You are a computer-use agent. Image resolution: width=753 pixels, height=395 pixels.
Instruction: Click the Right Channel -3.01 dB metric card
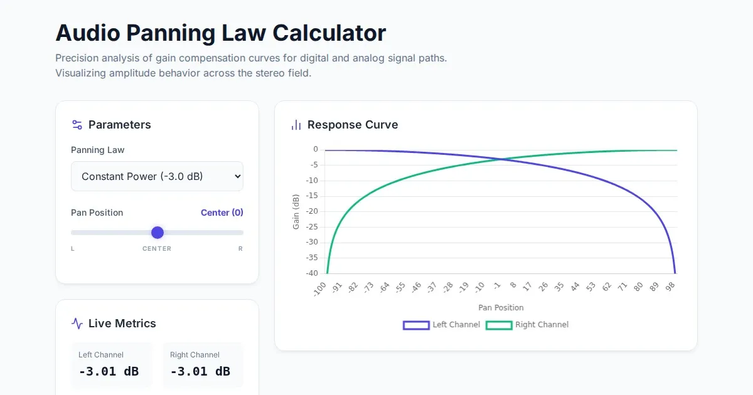click(x=203, y=365)
